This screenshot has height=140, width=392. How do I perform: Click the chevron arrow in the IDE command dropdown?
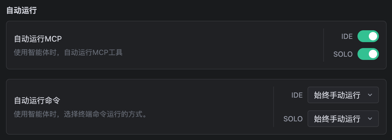tap(370, 95)
